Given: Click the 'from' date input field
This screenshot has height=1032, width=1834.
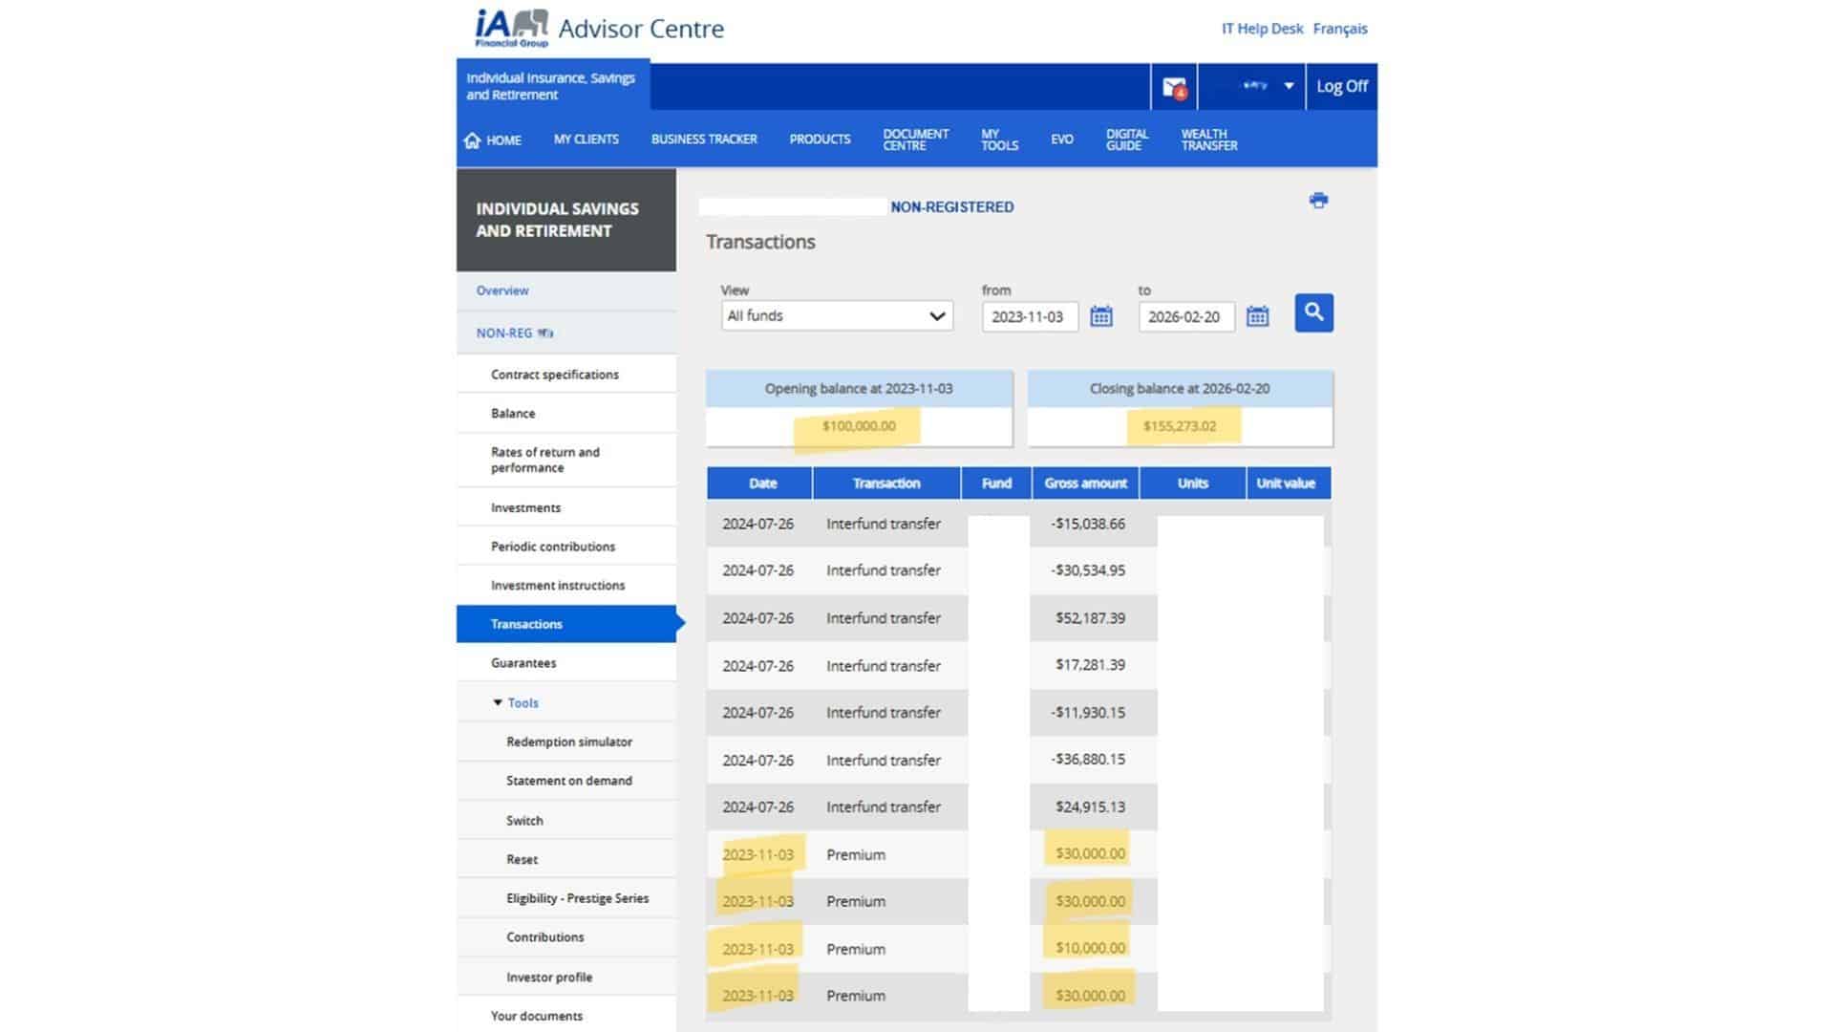Looking at the screenshot, I should pyautogui.click(x=1028, y=316).
